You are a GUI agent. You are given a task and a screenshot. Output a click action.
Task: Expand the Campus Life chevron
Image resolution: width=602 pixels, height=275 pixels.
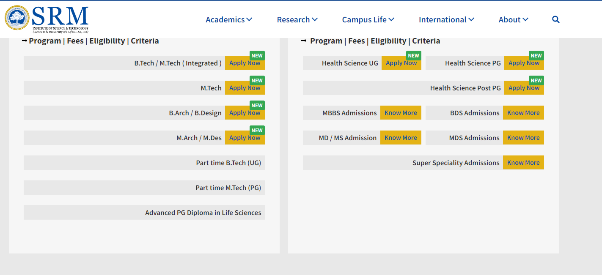point(391,19)
